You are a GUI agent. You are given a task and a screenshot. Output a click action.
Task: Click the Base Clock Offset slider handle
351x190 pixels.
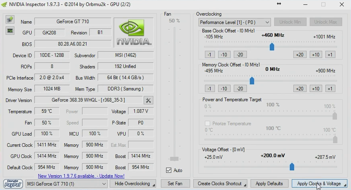[272, 46]
